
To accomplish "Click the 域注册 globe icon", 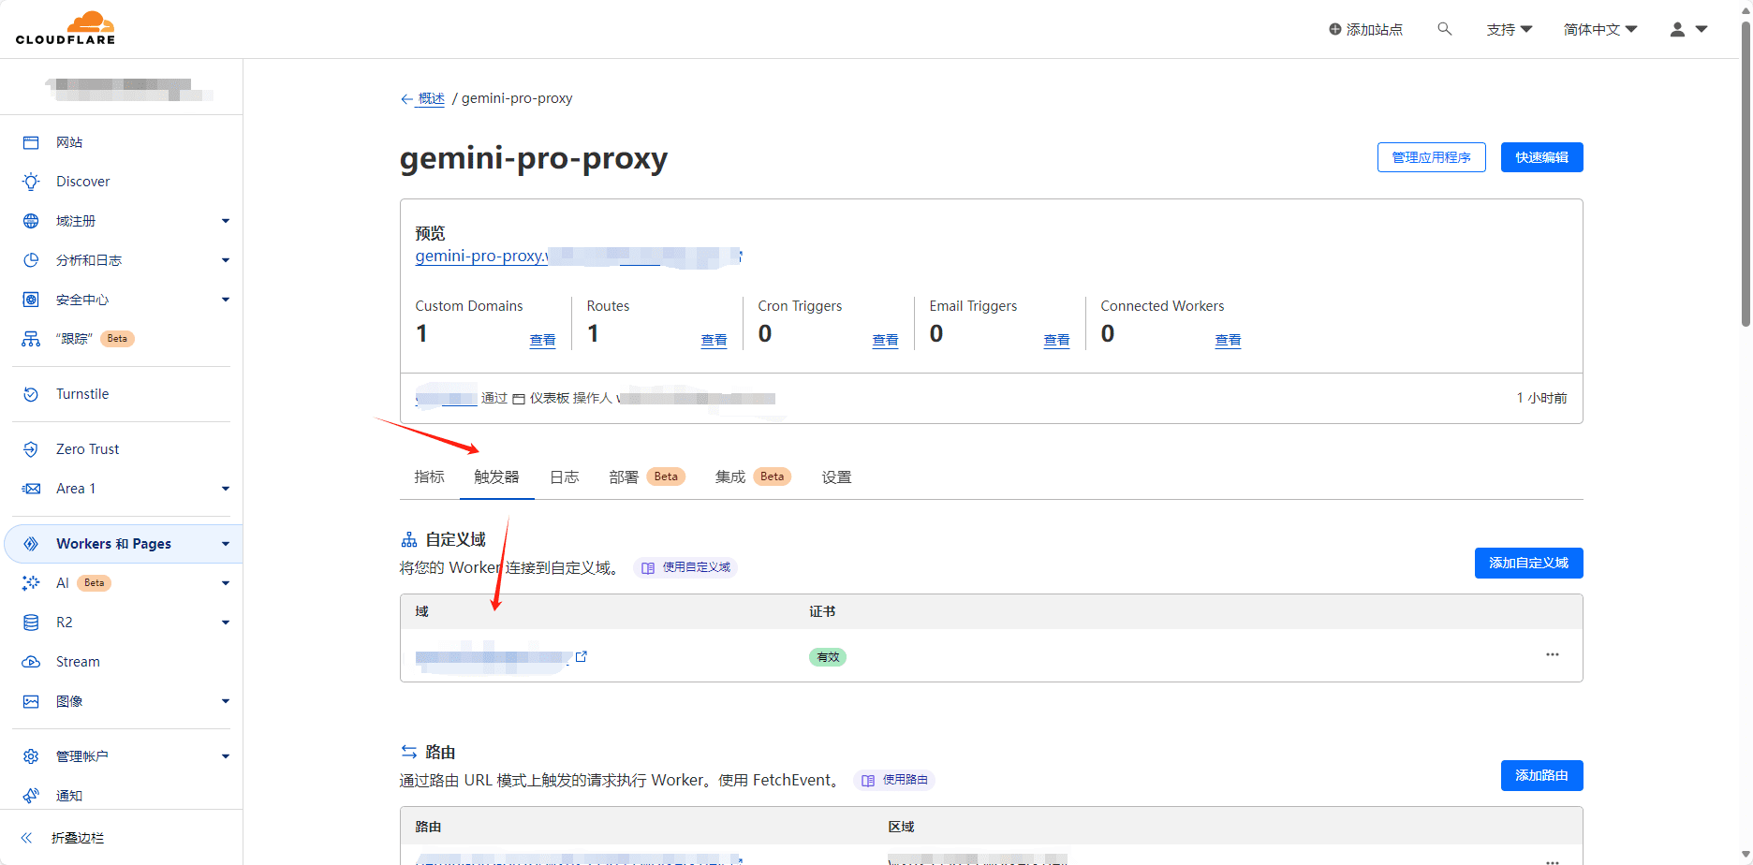I will (x=31, y=221).
